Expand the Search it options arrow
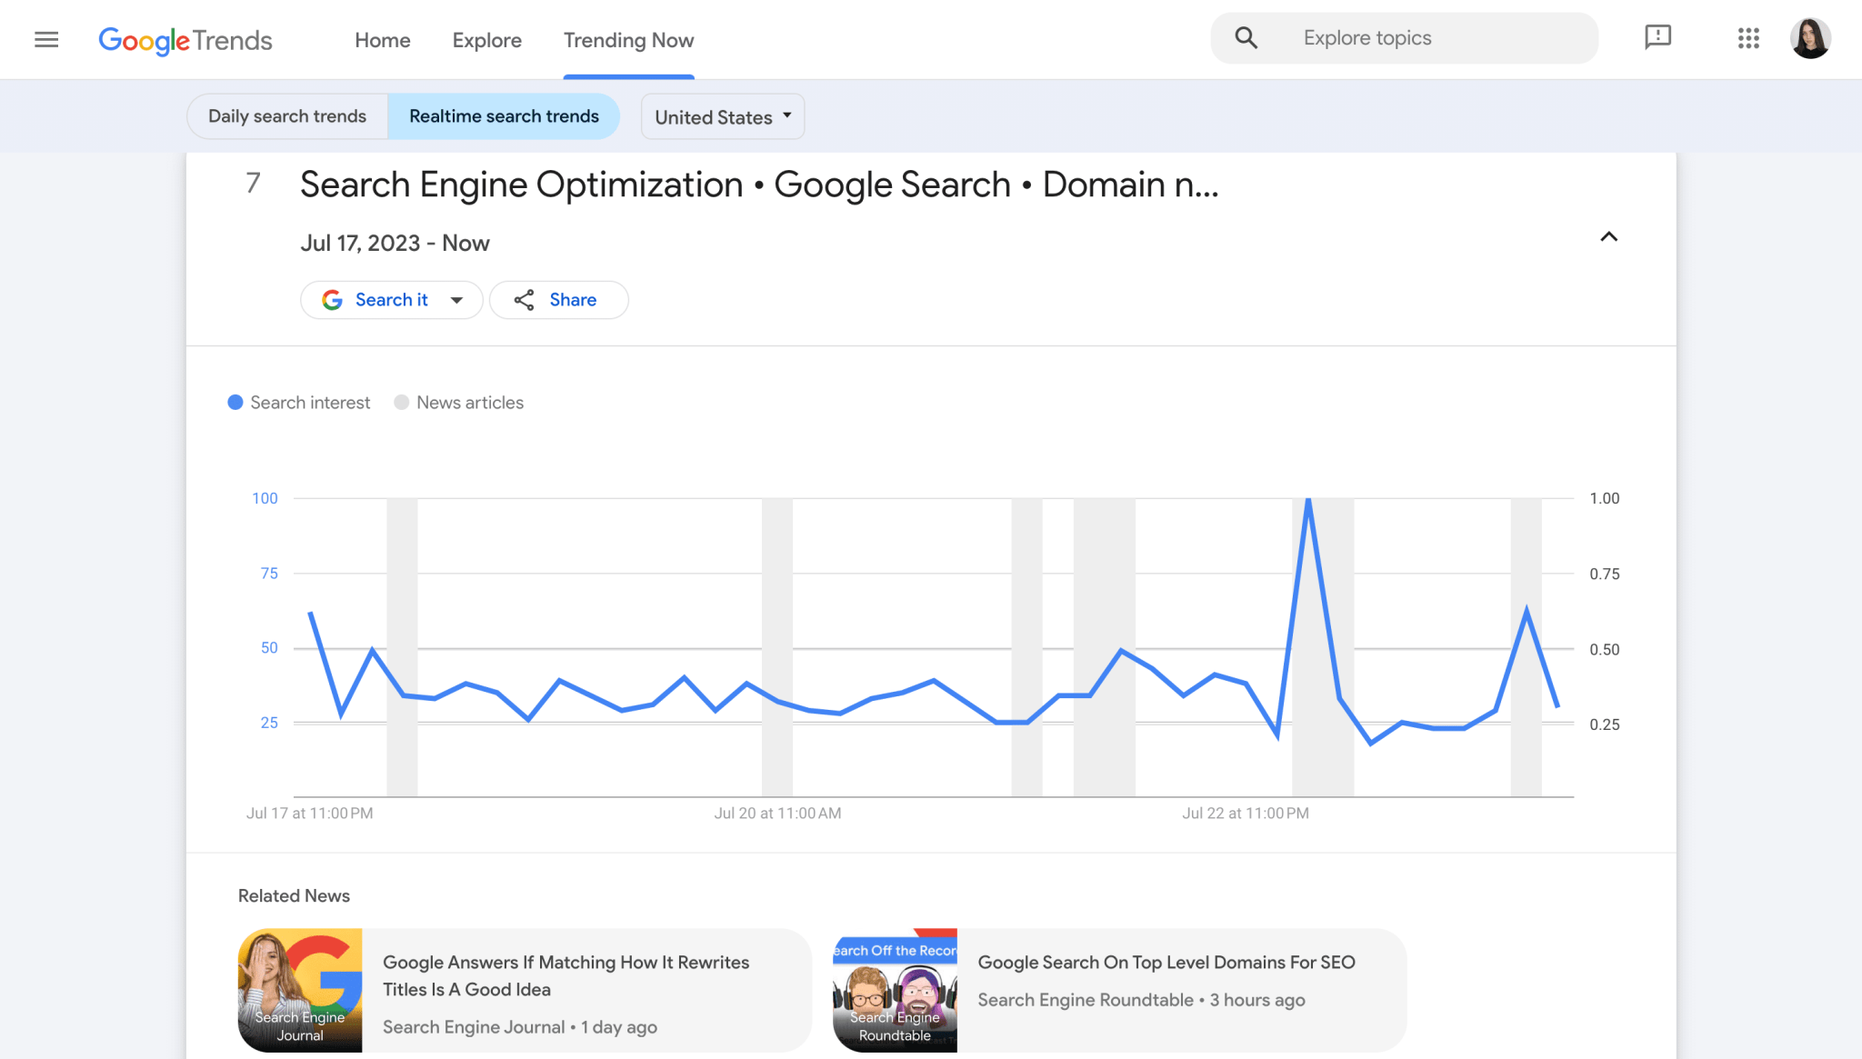Viewport: 1862px width, 1059px height. [x=457, y=299]
